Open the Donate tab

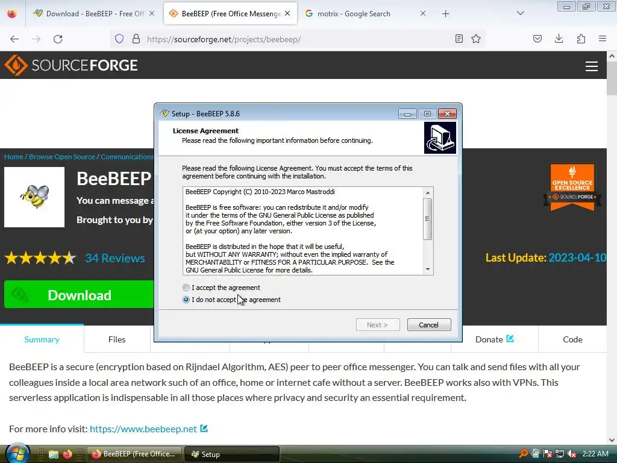pos(494,339)
